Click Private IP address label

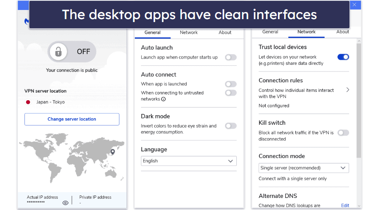pyautogui.click(x=95, y=197)
